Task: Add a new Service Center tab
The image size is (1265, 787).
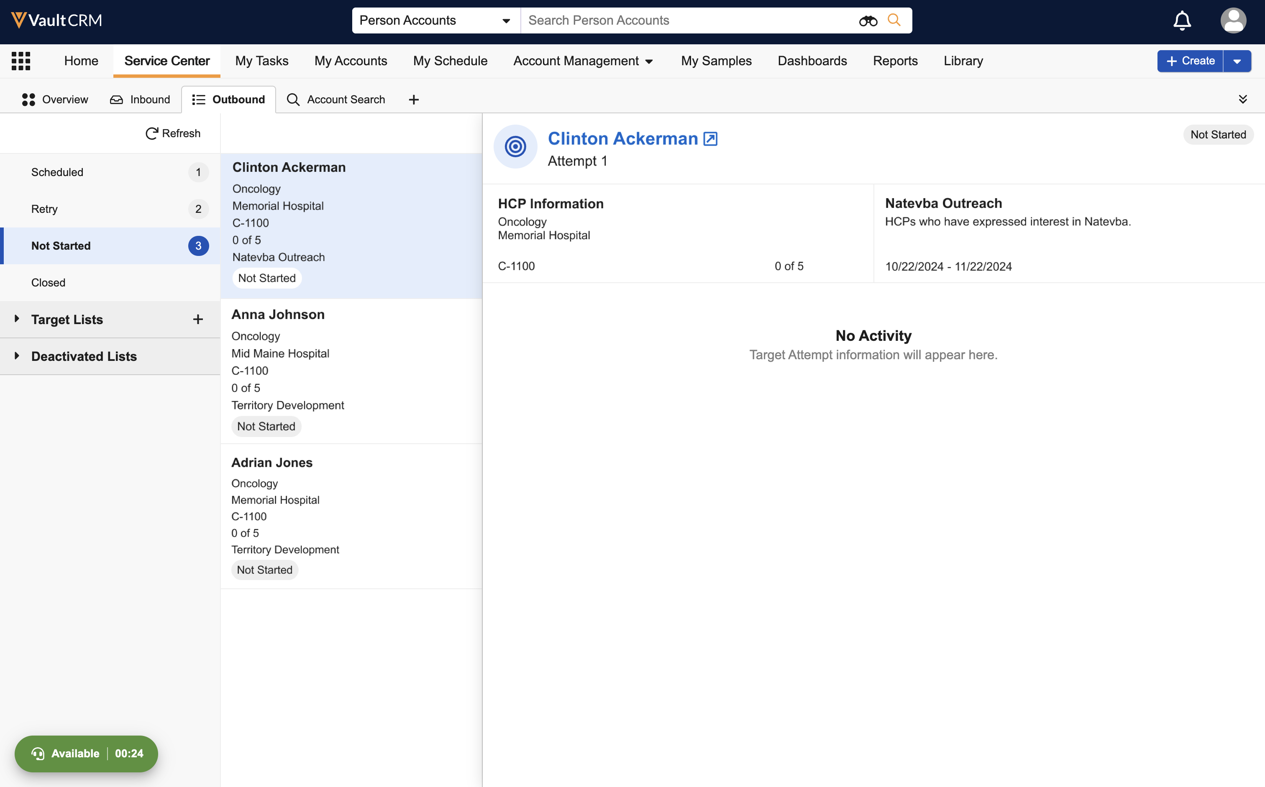Action: click(413, 100)
